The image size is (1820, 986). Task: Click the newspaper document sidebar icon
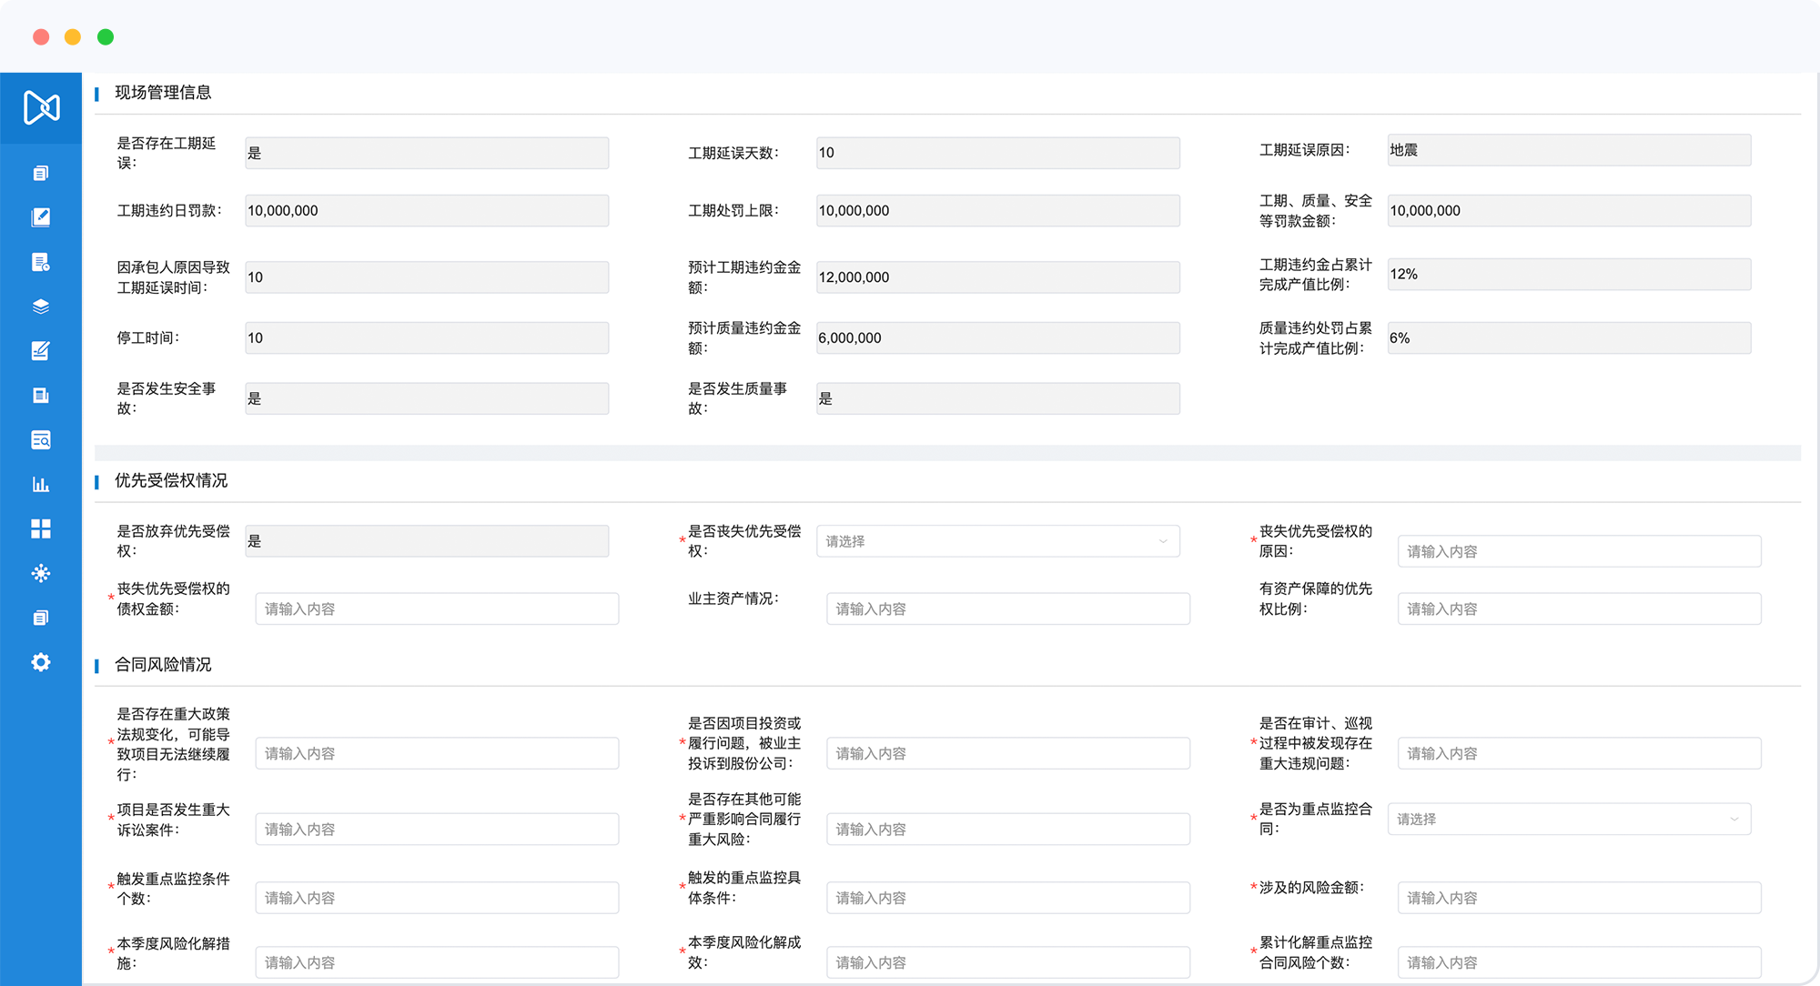[41, 396]
